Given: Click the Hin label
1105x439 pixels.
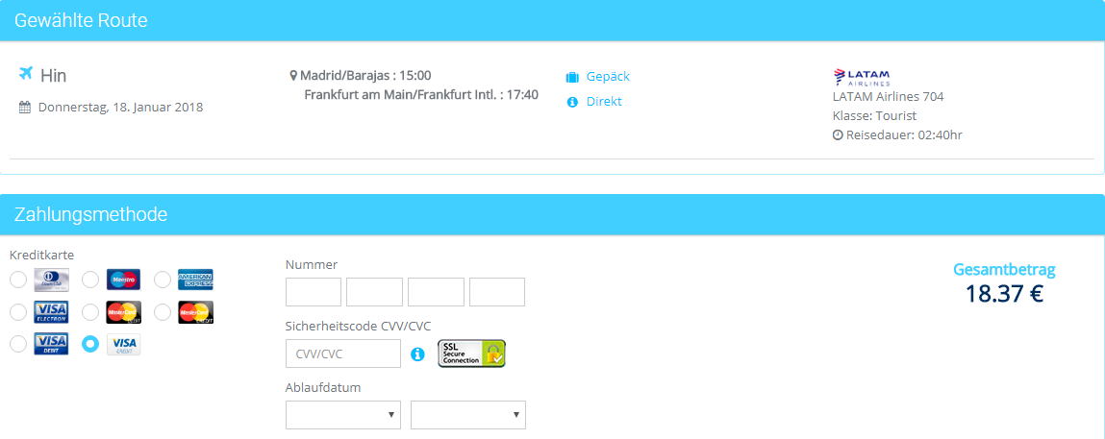Looking at the screenshot, I should pyautogui.click(x=54, y=75).
